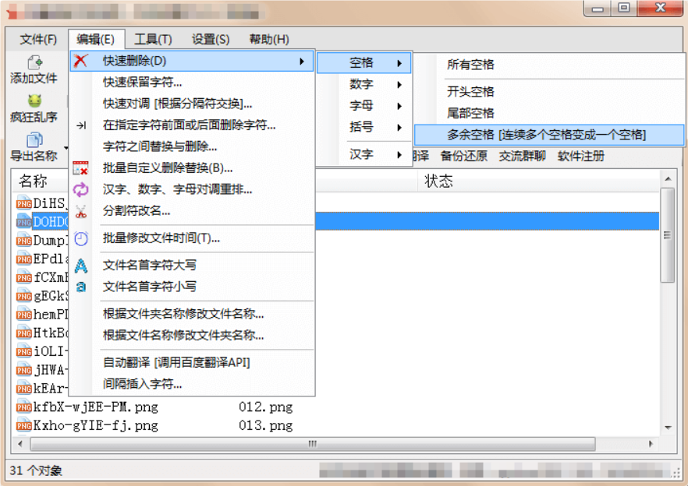The image size is (688, 486).
Task: Click the lowercase a icon for 首字符小写
Action: tap(81, 287)
